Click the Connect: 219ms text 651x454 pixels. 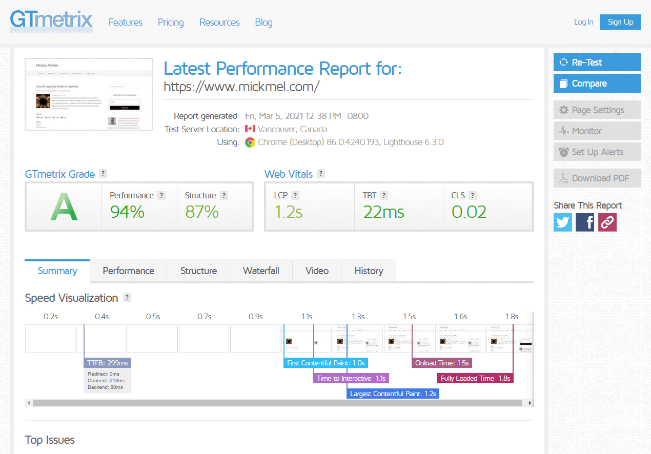[106, 380]
